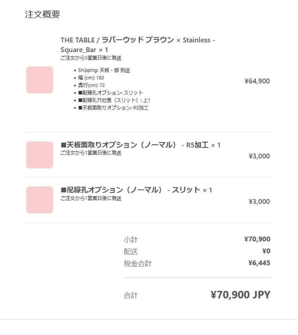298x335 pixels.
Task: Click the 小計 amount ¥70,900
Action: pyautogui.click(x=257, y=239)
